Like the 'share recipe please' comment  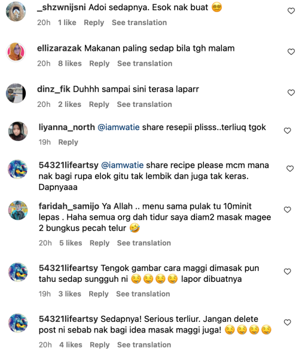tap(290, 169)
